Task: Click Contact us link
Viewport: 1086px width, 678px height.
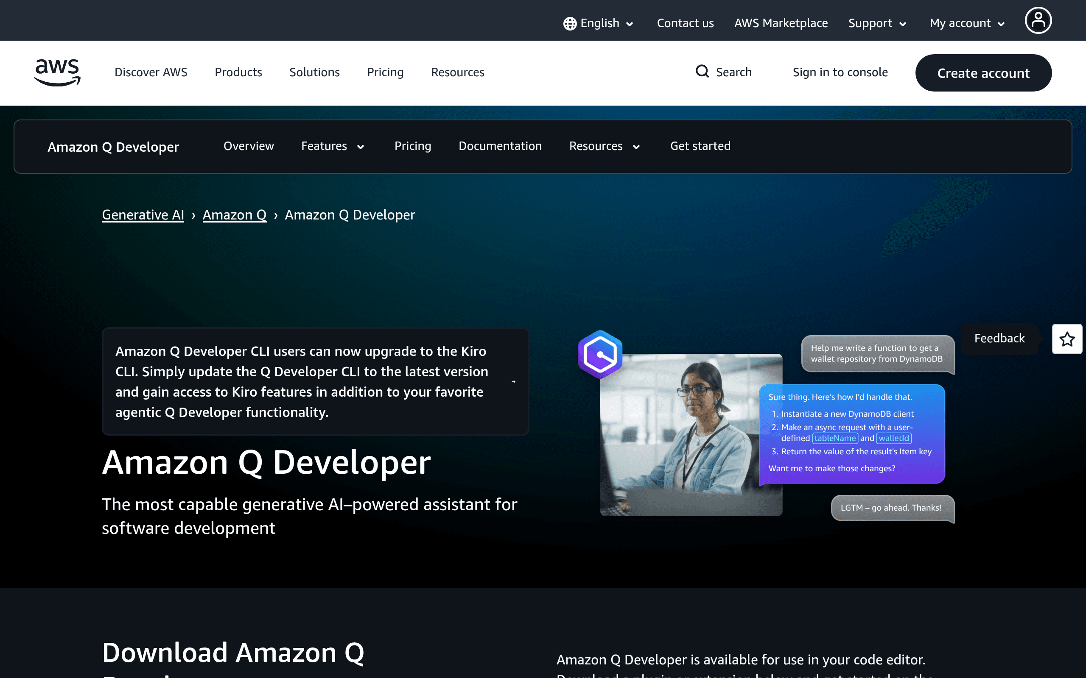Action: coord(685,23)
